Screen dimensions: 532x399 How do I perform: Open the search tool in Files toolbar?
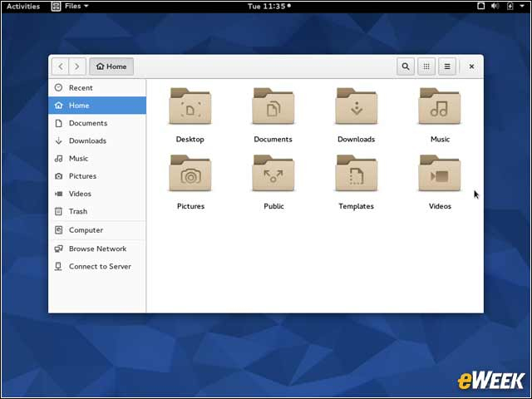405,66
